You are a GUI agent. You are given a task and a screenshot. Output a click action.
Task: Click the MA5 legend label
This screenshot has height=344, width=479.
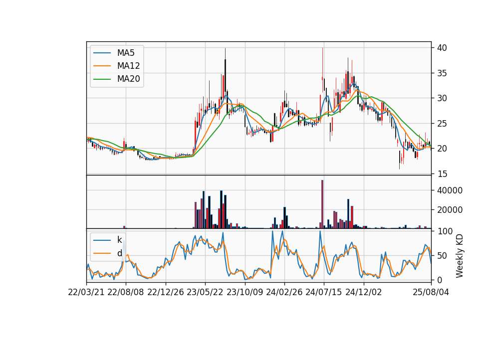coord(126,53)
